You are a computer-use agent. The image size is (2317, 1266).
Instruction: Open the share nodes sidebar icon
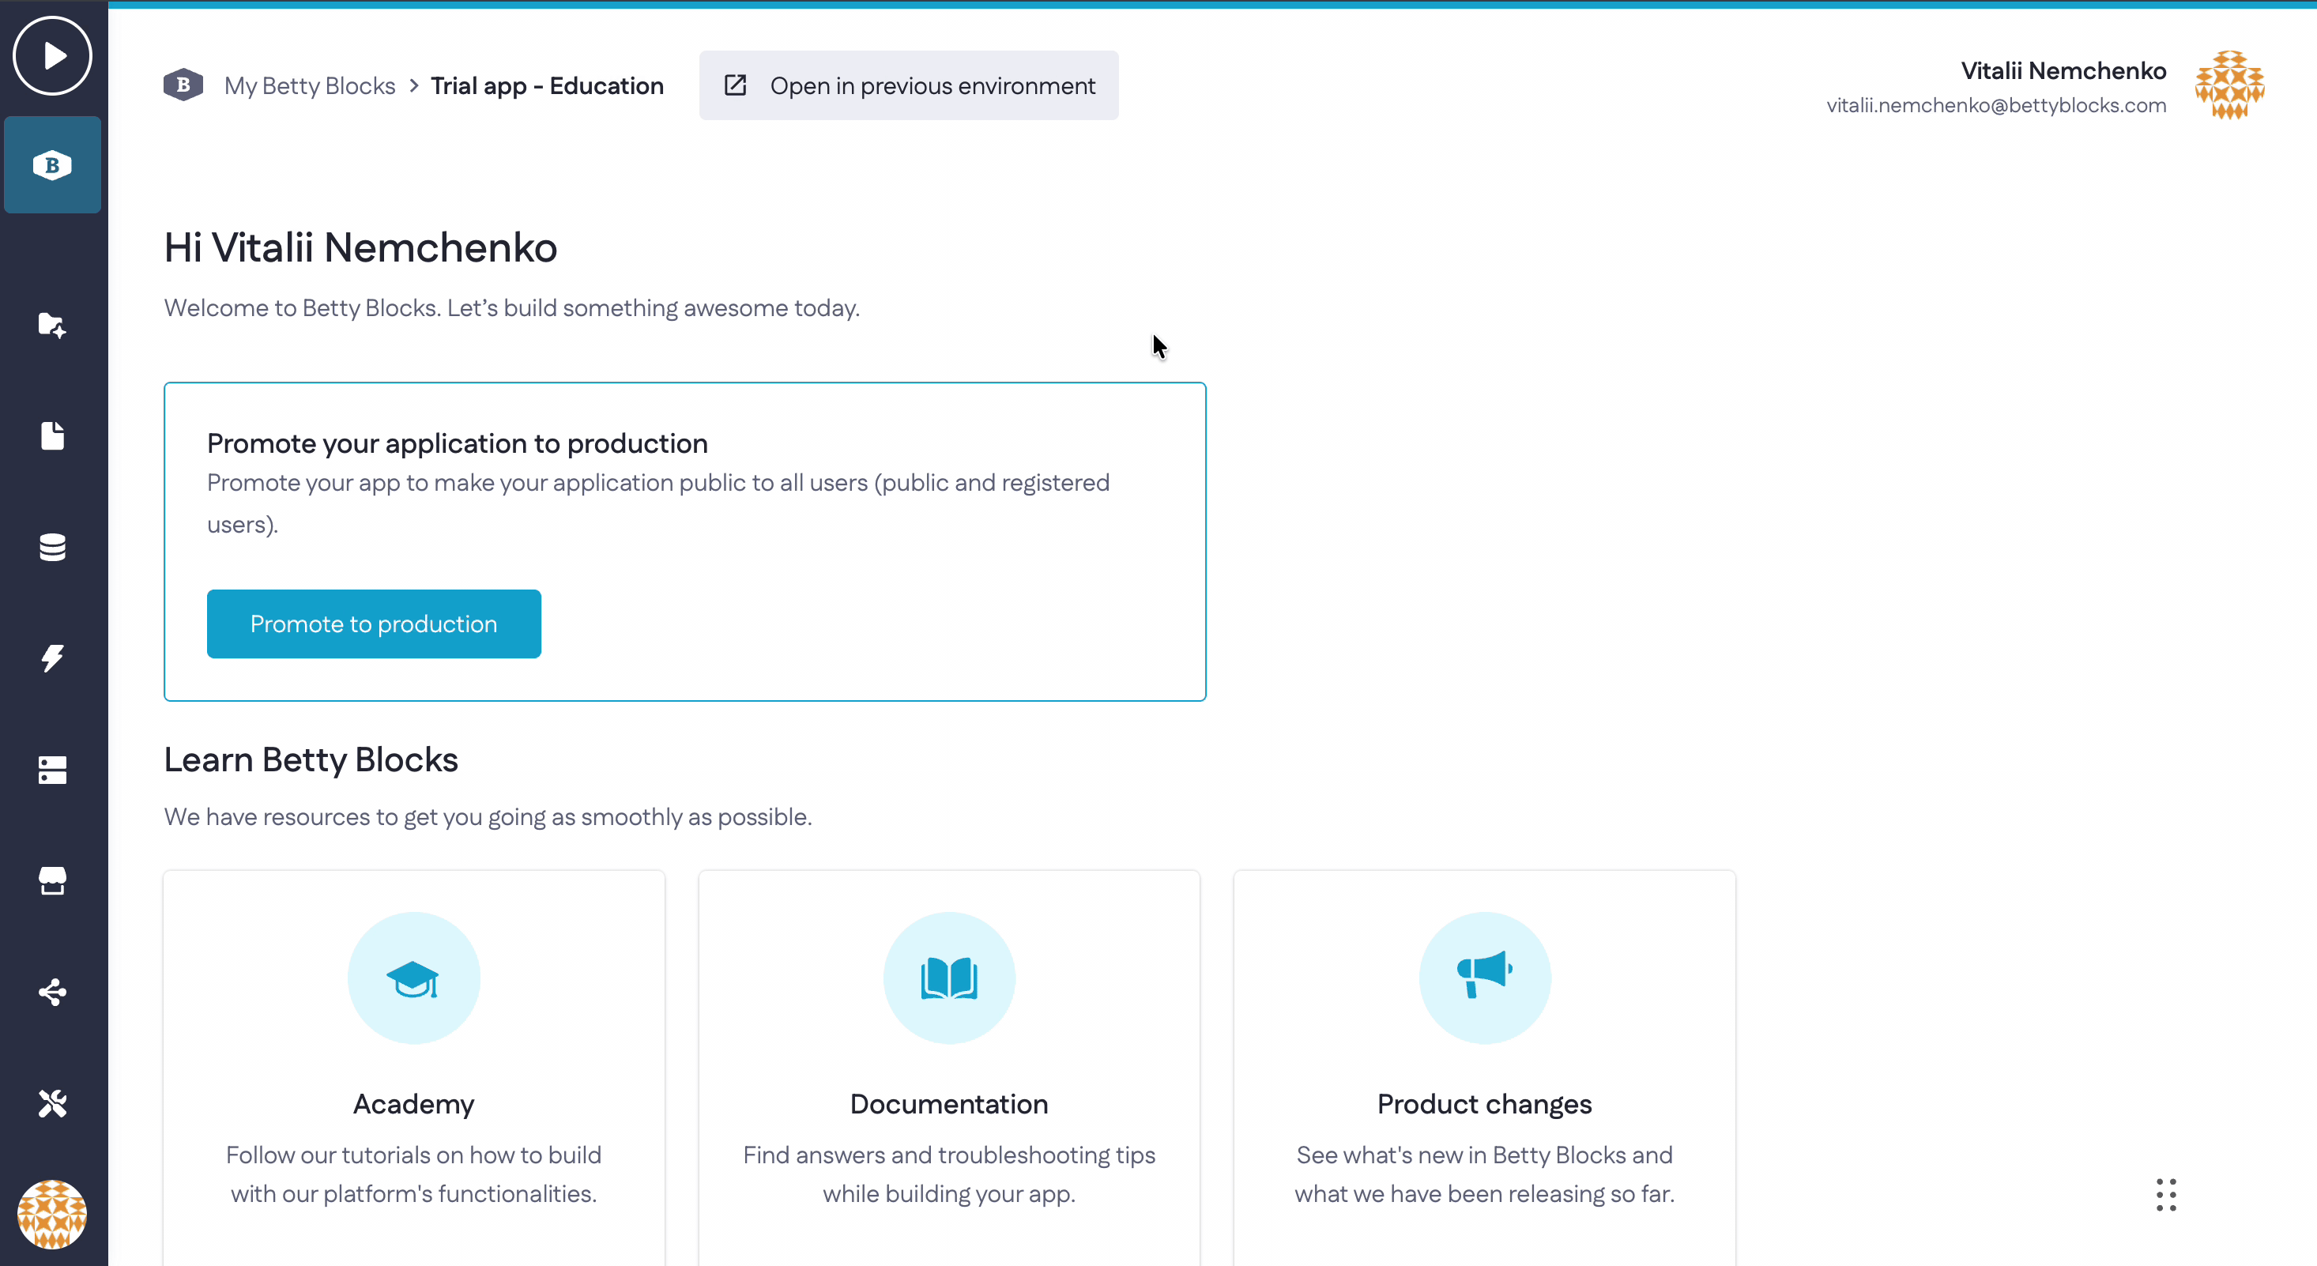click(52, 992)
